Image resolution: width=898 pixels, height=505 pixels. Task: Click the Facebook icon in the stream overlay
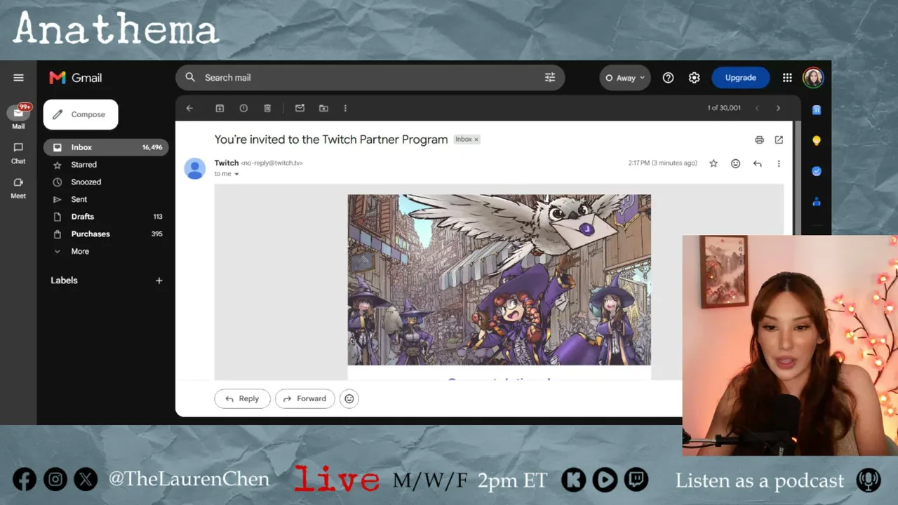pyautogui.click(x=25, y=480)
